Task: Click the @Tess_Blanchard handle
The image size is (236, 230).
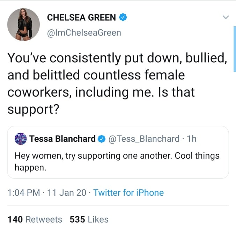Action: [144, 139]
